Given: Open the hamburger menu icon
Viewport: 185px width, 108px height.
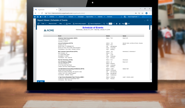Looking at the screenshot, I should 38,17.
